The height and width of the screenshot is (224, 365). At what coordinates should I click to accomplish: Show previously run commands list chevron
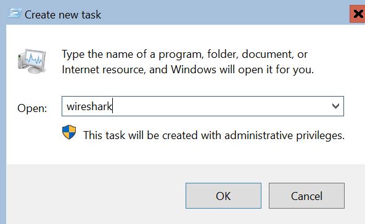[335, 106]
